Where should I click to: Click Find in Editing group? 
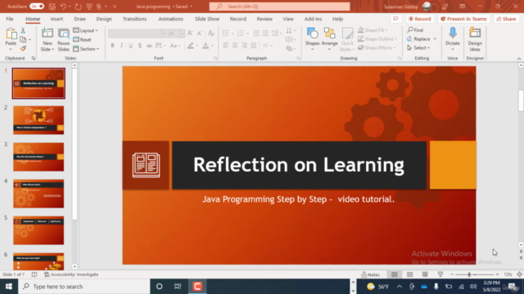(x=415, y=30)
